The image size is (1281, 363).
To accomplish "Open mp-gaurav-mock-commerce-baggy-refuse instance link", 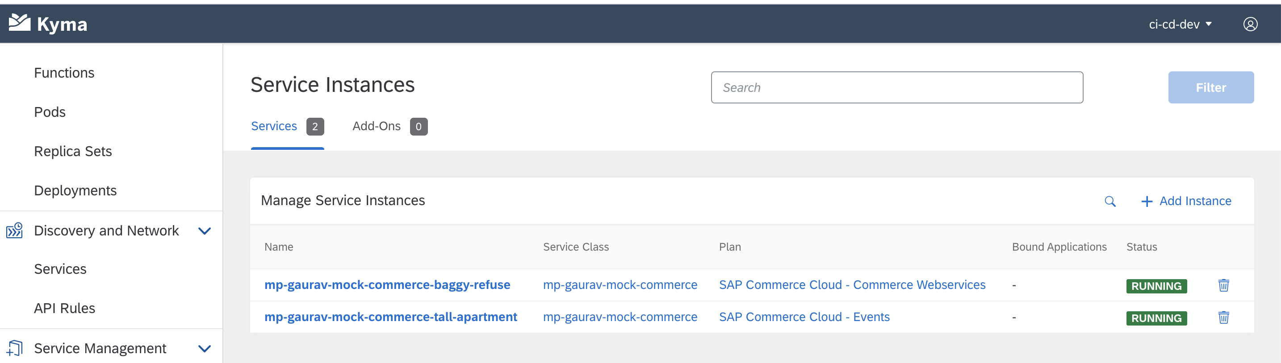I will pyautogui.click(x=387, y=285).
